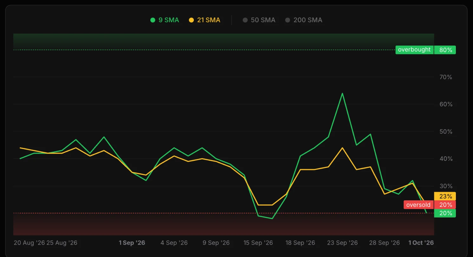The height and width of the screenshot is (257, 473).
Task: Click the 50% axis label
Action: point(445,132)
